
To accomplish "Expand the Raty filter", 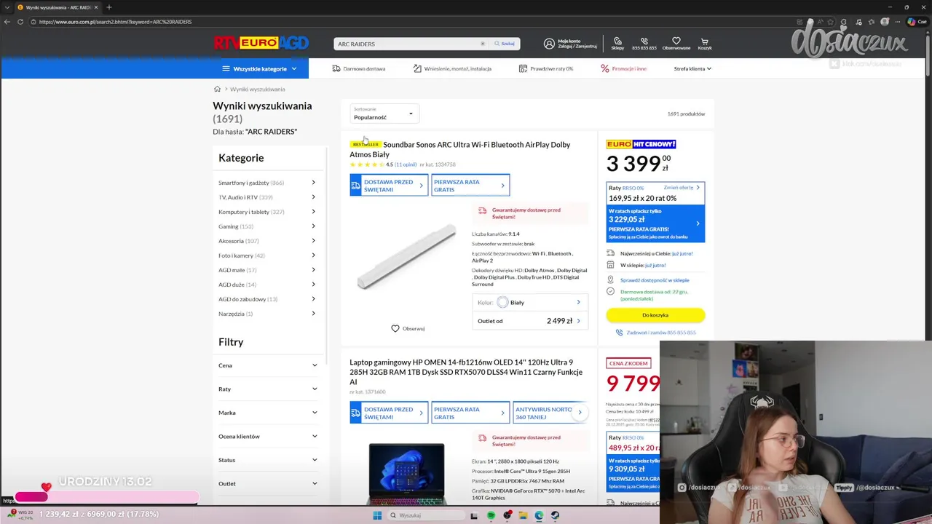I will coord(268,389).
